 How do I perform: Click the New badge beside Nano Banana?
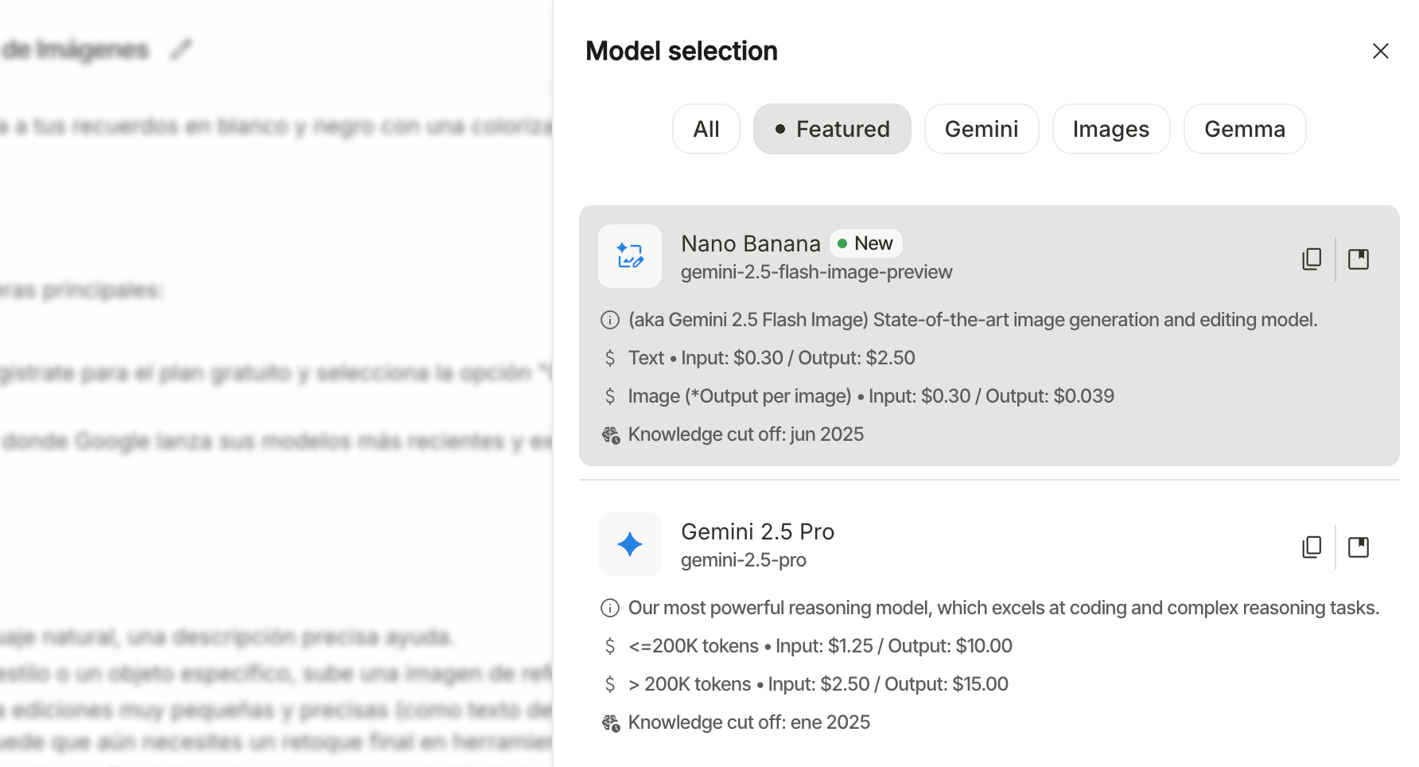click(865, 243)
